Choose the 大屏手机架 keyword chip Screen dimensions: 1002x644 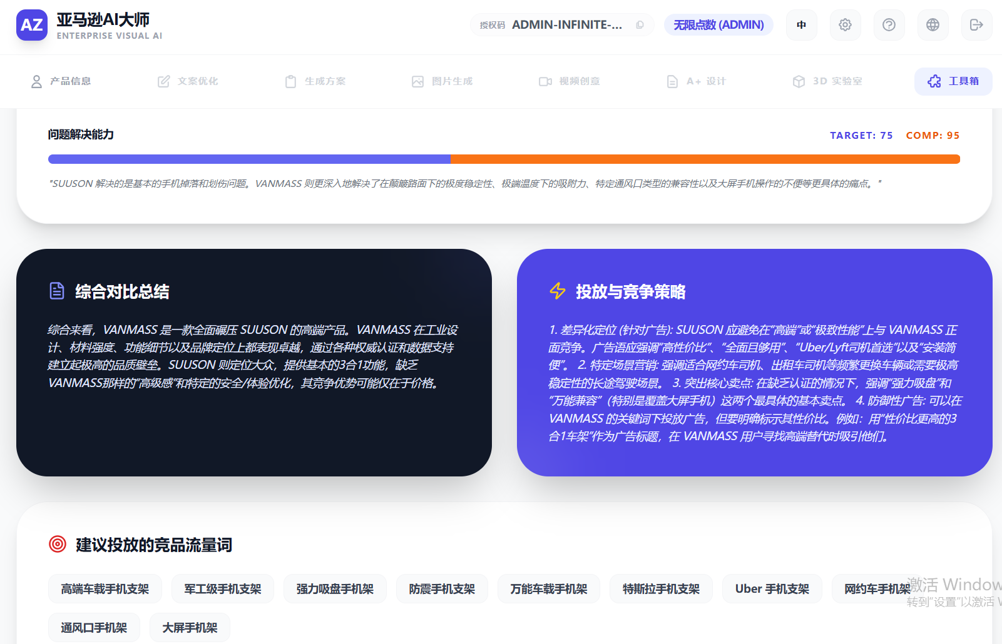(x=190, y=628)
